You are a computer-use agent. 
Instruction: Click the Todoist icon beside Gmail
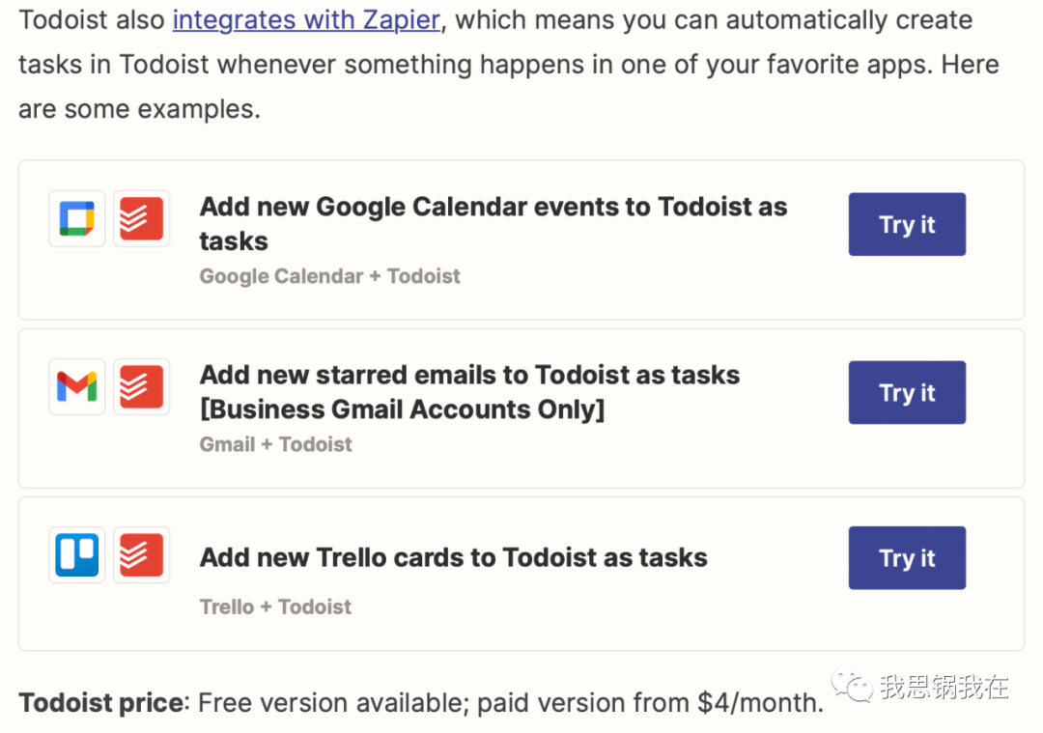coord(141,387)
